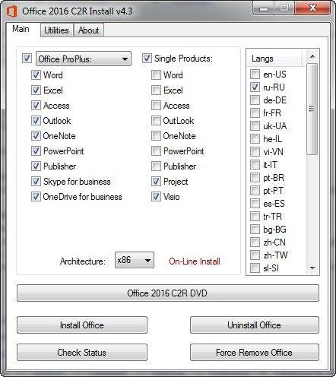The image size is (336, 377).
Task: Enable the en-US language
Action: coord(255,74)
